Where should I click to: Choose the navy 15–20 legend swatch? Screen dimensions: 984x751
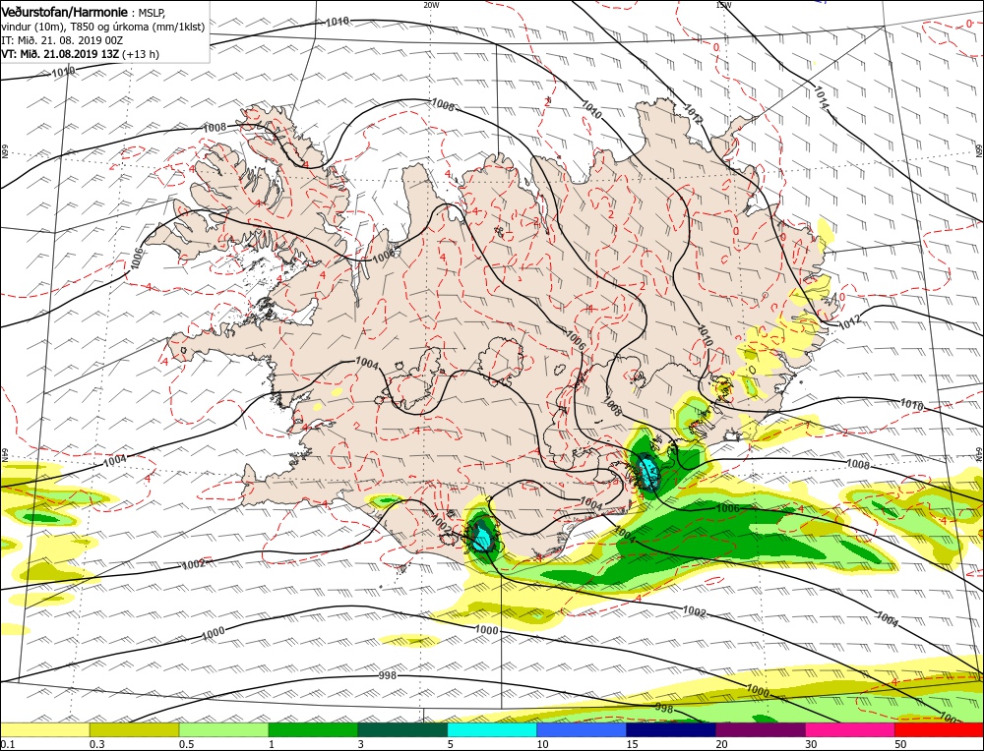(671, 729)
